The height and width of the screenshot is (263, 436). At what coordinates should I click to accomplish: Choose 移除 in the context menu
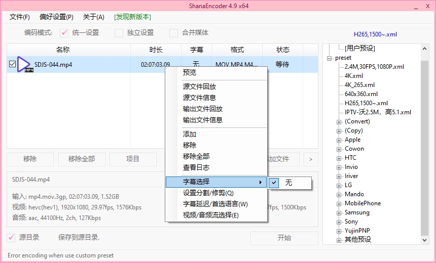point(216,145)
